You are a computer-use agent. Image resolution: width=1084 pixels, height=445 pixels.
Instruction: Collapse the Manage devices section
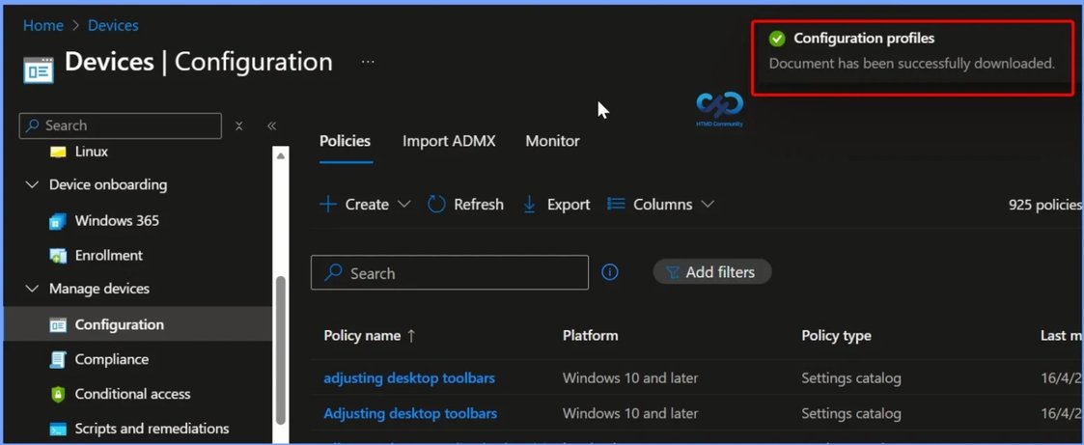[32, 289]
